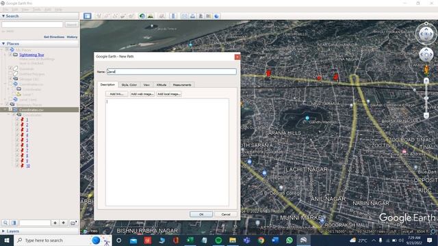Click View in Google Maps toolbar icon
Image resolution: width=438 pixels, height=246 pixels.
click(208, 16)
